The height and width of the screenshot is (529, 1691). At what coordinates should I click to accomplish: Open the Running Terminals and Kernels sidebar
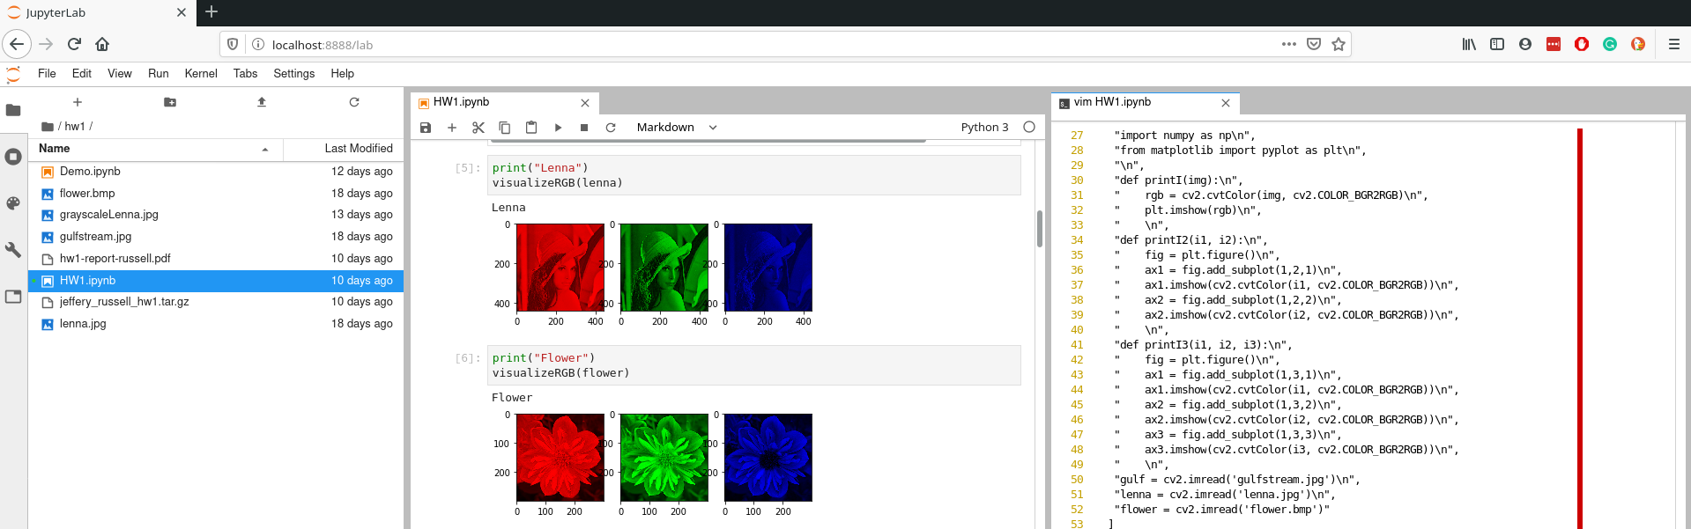pyautogui.click(x=13, y=157)
